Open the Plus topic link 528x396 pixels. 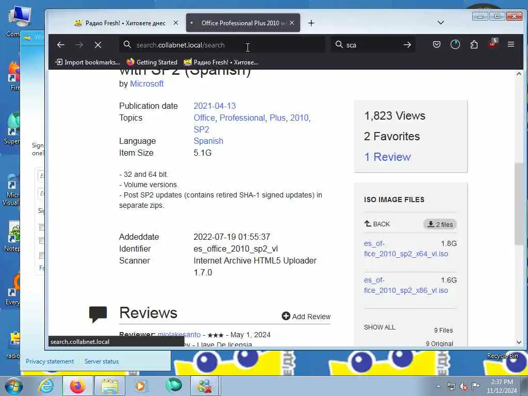tap(278, 118)
